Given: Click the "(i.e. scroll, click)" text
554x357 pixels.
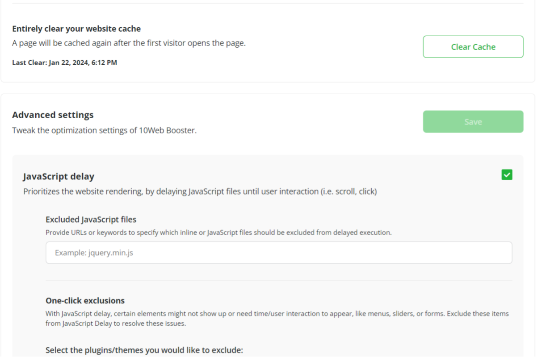Looking at the screenshot, I should click(x=348, y=191).
